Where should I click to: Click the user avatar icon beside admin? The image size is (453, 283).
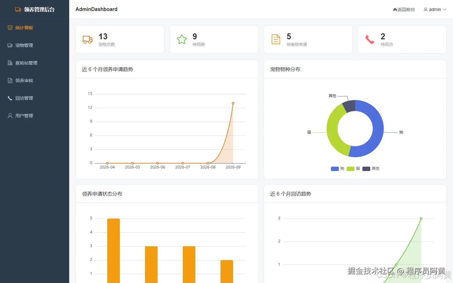coord(426,10)
